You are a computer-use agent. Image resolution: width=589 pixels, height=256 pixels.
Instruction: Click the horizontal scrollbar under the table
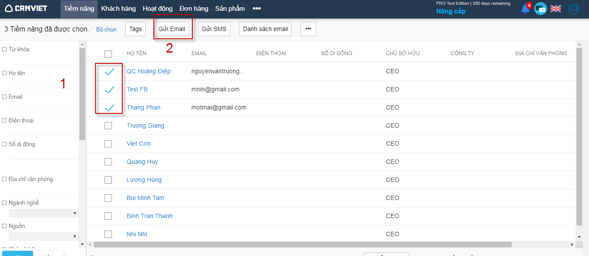[x=302, y=244]
